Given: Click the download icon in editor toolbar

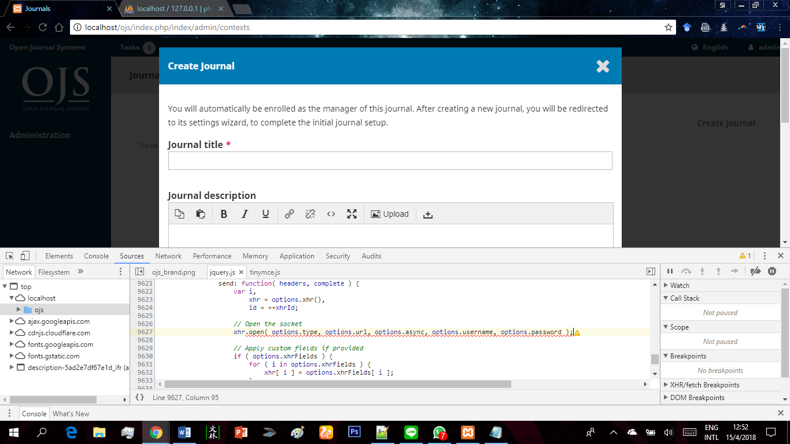Looking at the screenshot, I should [428, 214].
